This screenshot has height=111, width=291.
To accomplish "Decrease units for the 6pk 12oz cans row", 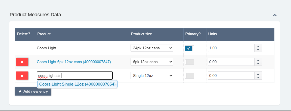I will [x=258, y=64].
